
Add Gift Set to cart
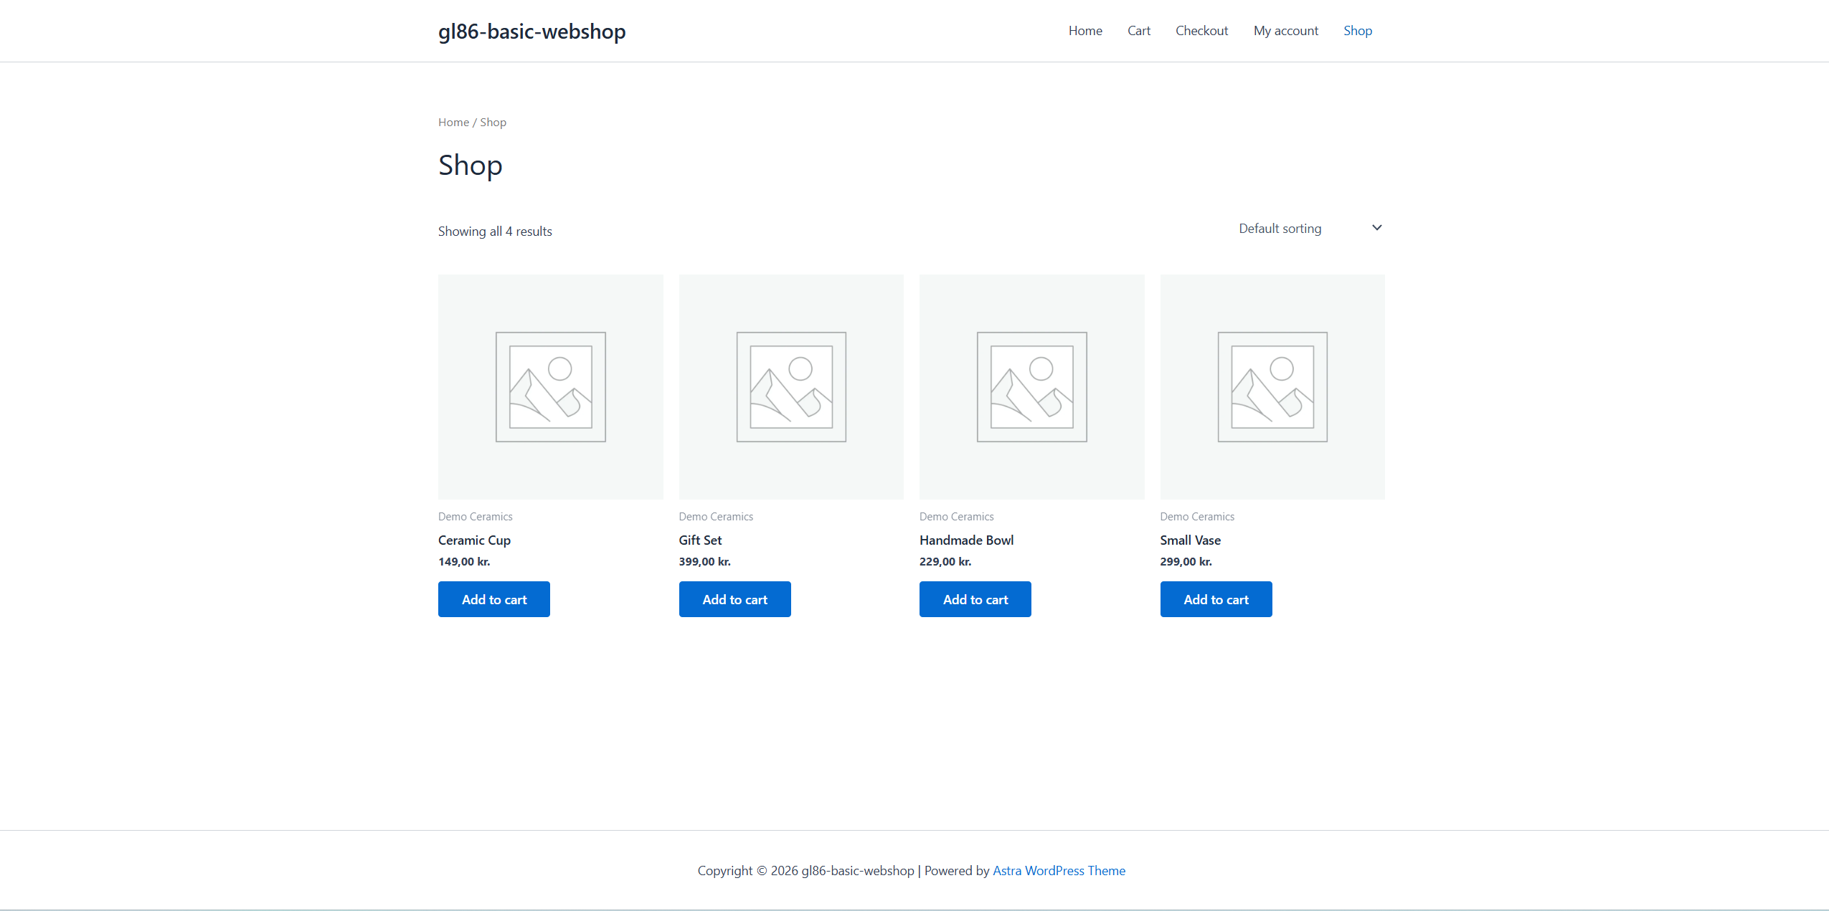[734, 599]
